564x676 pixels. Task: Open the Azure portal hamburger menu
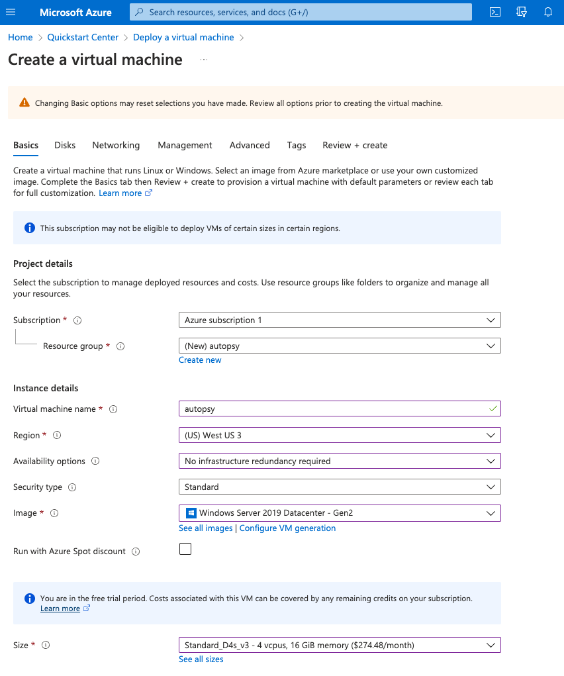[x=11, y=12]
